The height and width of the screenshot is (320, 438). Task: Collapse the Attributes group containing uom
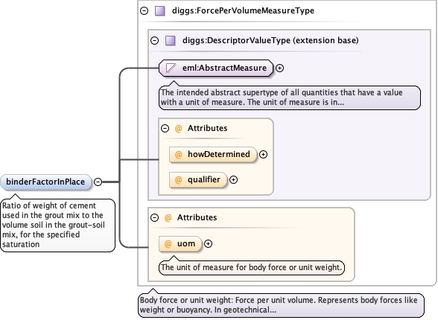[154, 217]
